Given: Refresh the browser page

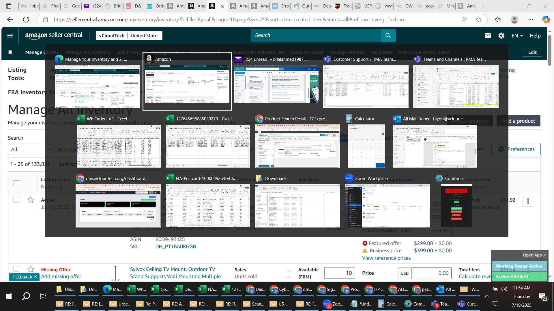Looking at the screenshot, I should pyautogui.click(x=26, y=20).
